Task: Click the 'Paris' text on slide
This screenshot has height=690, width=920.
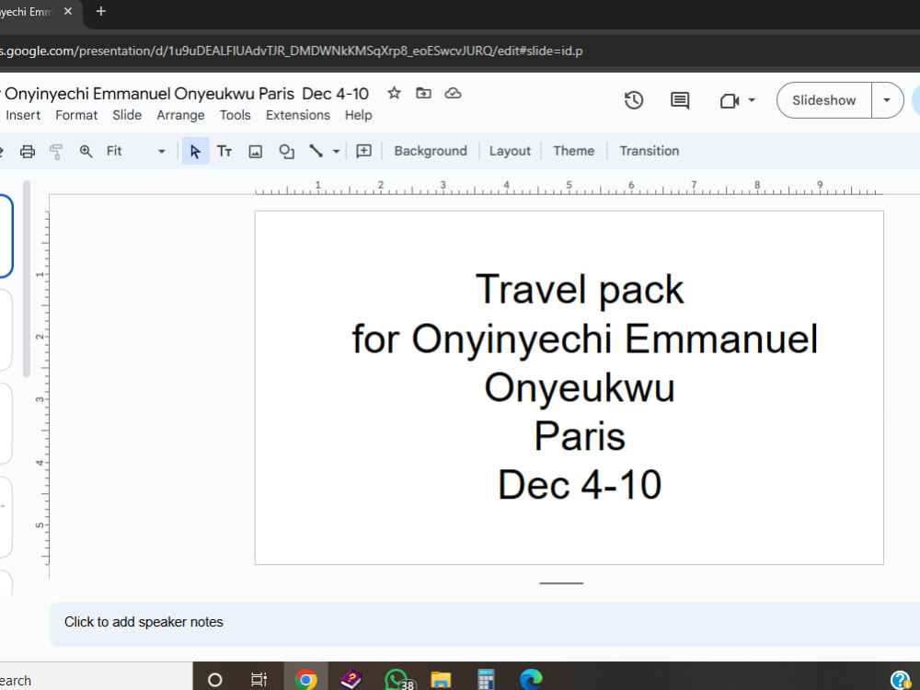Action: (580, 436)
